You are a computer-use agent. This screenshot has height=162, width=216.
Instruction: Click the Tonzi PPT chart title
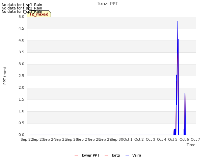point(108,4)
